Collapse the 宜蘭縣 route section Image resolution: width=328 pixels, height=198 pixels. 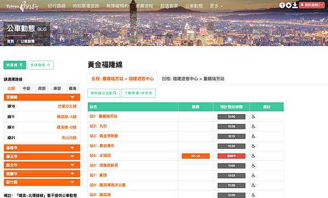tap(42, 97)
